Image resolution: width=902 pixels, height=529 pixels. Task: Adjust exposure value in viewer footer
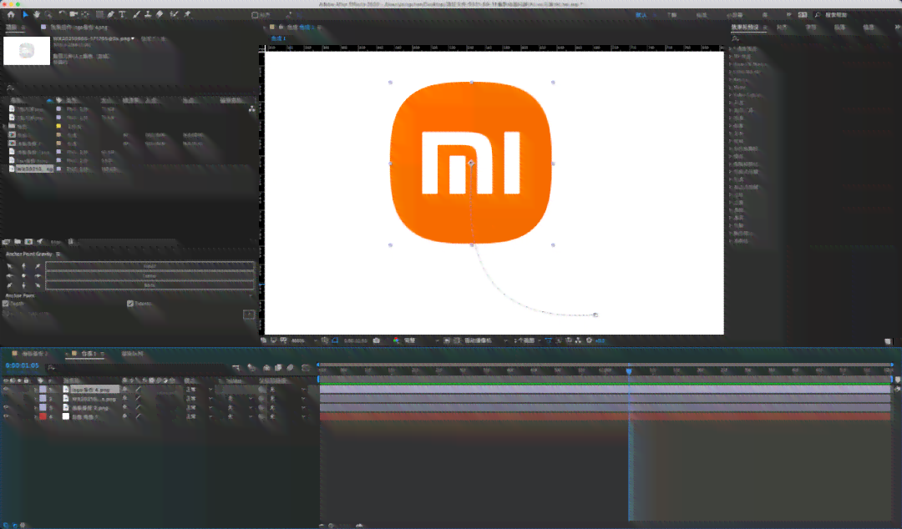click(x=600, y=340)
